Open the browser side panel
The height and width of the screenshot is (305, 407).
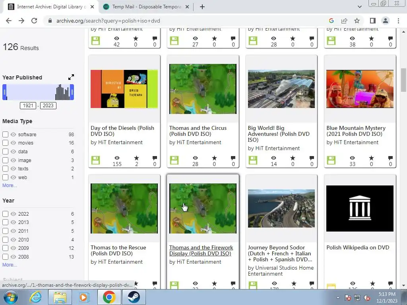[373, 21]
